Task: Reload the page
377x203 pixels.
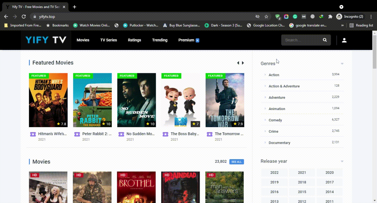Action: 24,16
